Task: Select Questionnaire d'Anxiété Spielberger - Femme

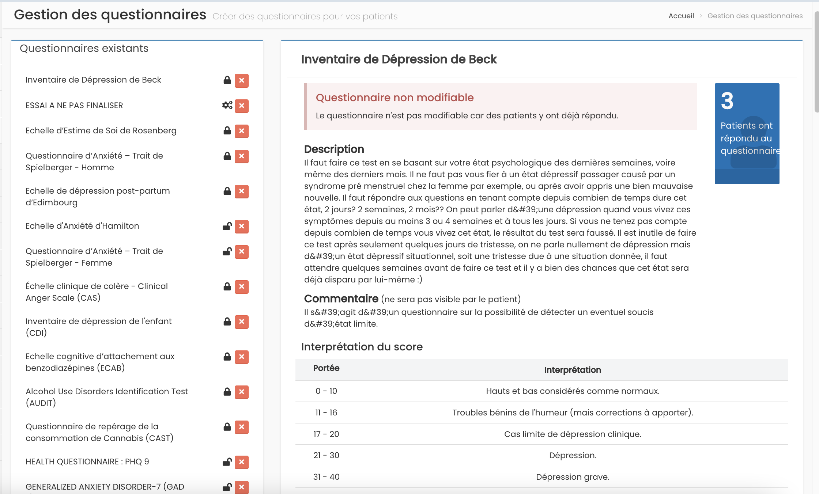Action: click(94, 257)
